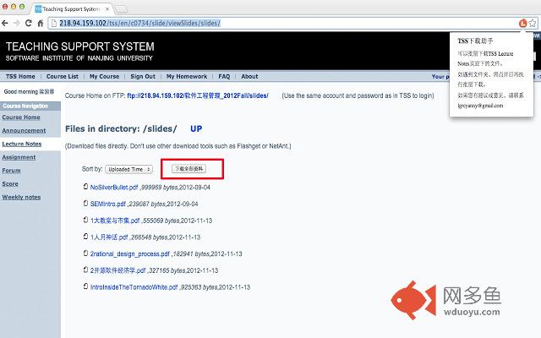Open the Course Home FTP link
Screen dimensions: 541x338
click(198, 95)
